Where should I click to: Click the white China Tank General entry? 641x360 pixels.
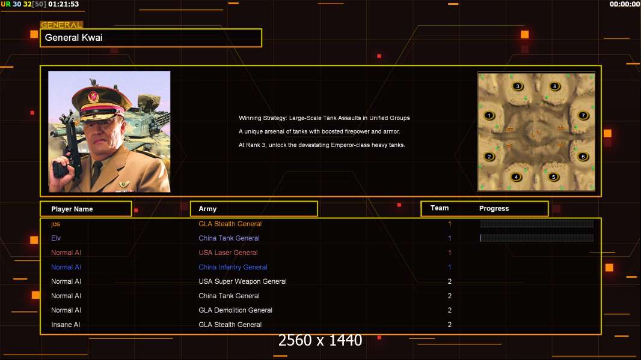tap(229, 296)
